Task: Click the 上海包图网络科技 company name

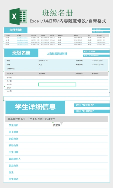Action: 57,54
